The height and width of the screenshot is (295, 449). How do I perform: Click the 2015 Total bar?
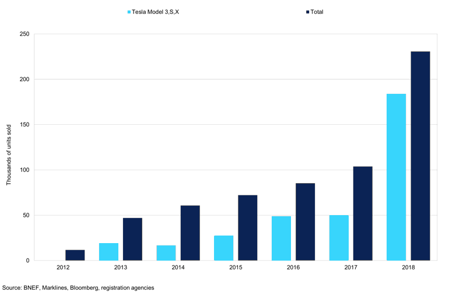248,228
